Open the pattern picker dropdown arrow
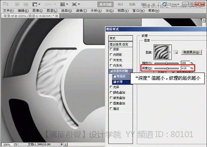 170,52
